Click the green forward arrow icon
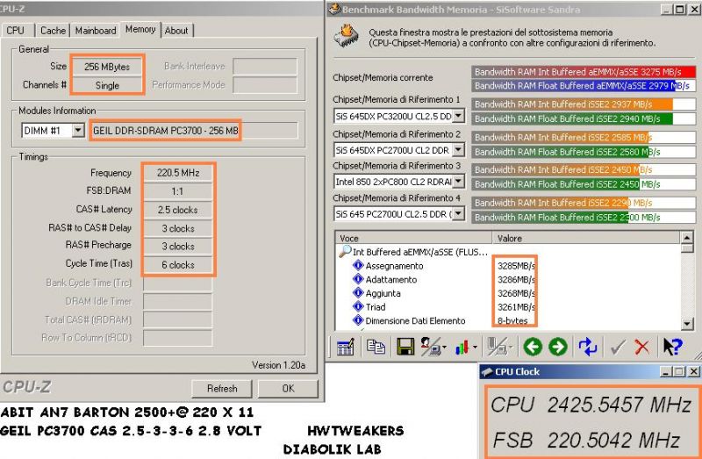The height and width of the screenshot is (459, 702). point(558,347)
